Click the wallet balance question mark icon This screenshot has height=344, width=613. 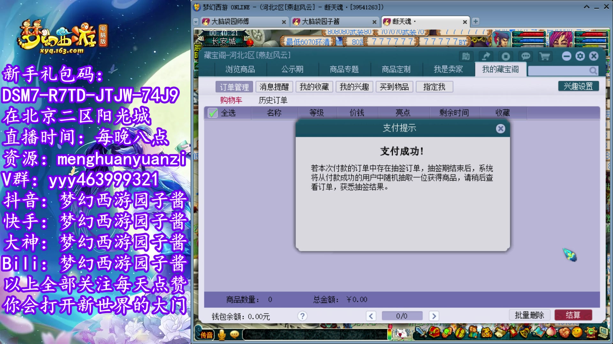click(302, 316)
